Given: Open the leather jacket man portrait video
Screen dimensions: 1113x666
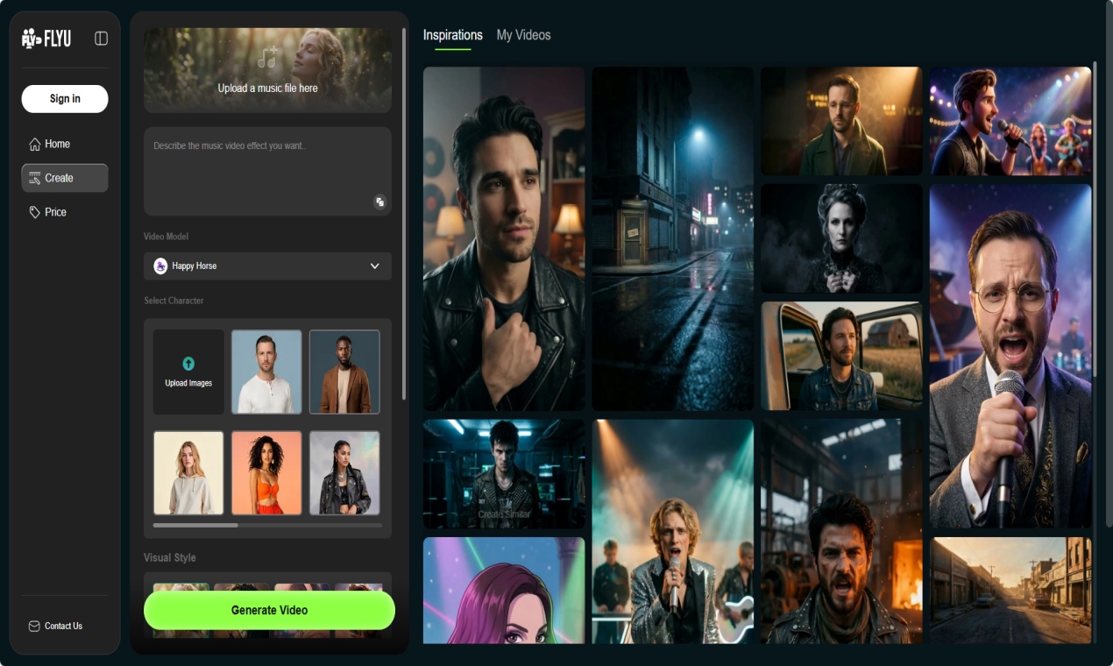Looking at the screenshot, I should 504,239.
